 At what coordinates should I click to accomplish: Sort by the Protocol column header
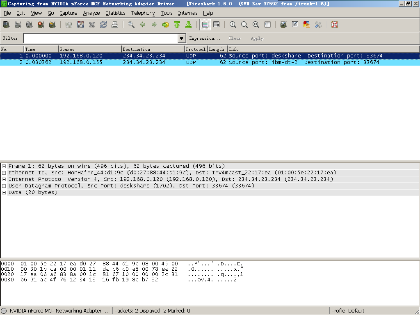click(196, 49)
